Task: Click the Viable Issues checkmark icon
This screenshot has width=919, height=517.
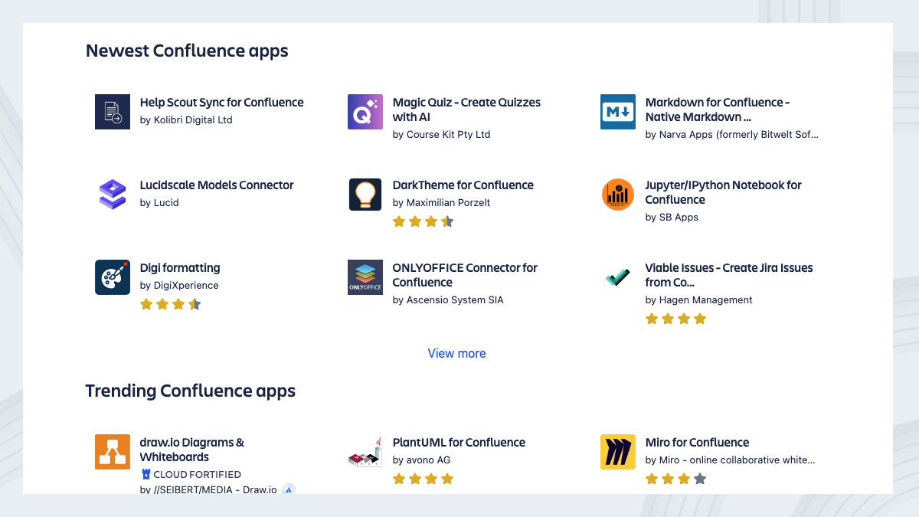Action: [x=618, y=277]
